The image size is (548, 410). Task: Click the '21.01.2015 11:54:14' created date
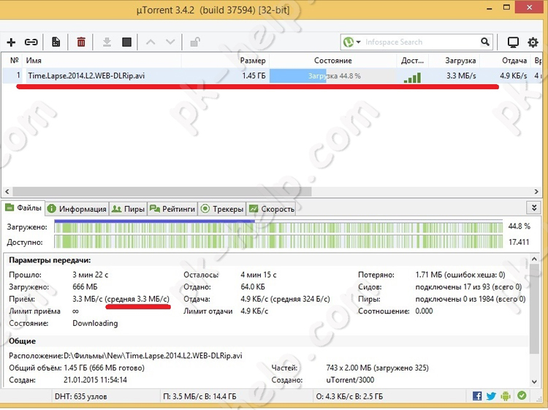pyautogui.click(x=96, y=380)
